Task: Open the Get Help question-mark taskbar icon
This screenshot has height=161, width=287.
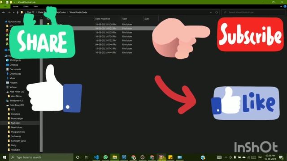Action: pos(203,157)
